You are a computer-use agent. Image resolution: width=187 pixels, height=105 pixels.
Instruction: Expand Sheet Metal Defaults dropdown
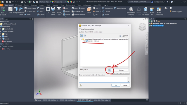[131, 17]
